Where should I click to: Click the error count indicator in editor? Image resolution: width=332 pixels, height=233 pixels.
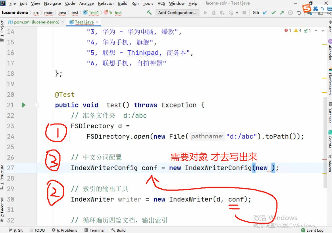coord(288,31)
